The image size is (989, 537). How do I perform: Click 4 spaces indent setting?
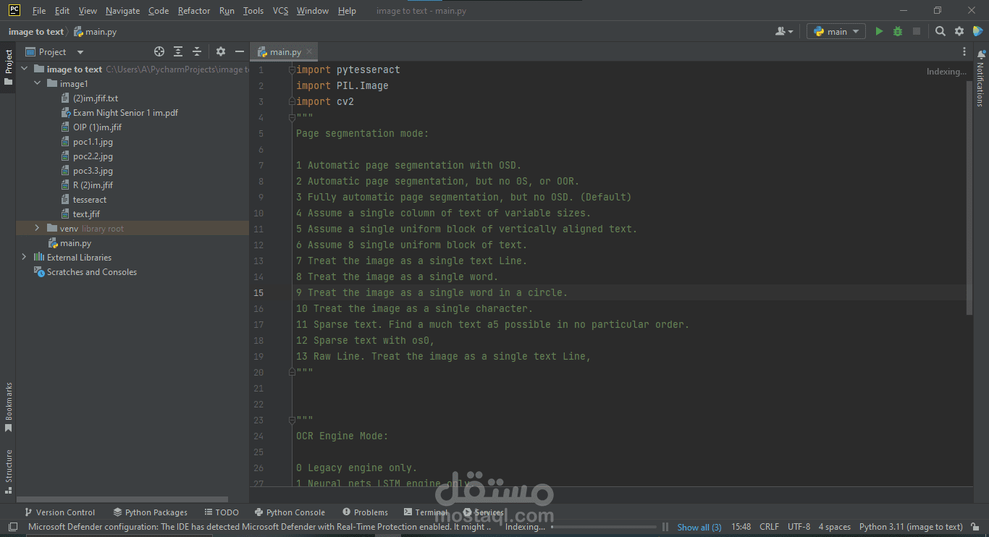(835, 527)
